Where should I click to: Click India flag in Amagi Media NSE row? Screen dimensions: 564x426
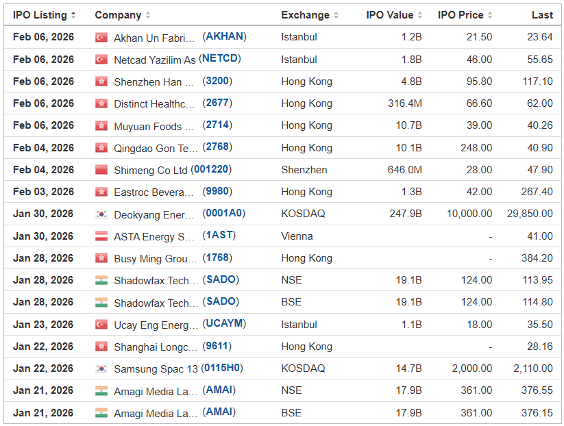point(101,391)
